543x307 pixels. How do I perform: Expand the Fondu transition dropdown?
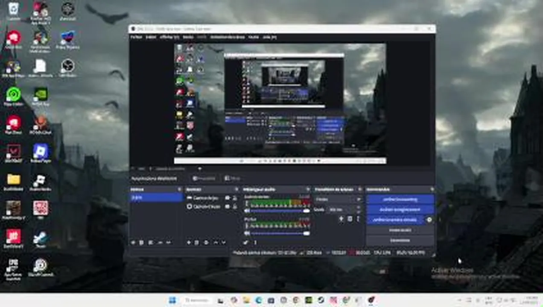[338, 199]
